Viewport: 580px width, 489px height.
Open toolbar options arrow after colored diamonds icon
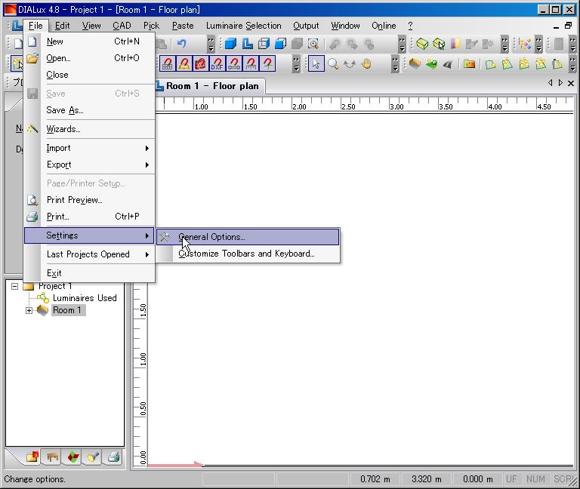538,44
